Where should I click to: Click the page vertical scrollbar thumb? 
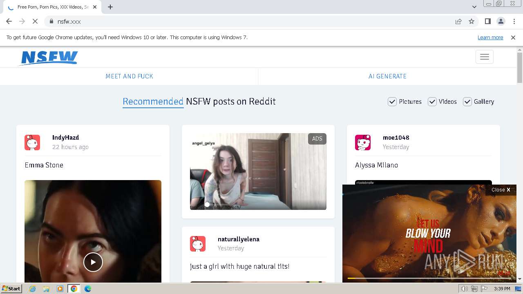coord(520,68)
